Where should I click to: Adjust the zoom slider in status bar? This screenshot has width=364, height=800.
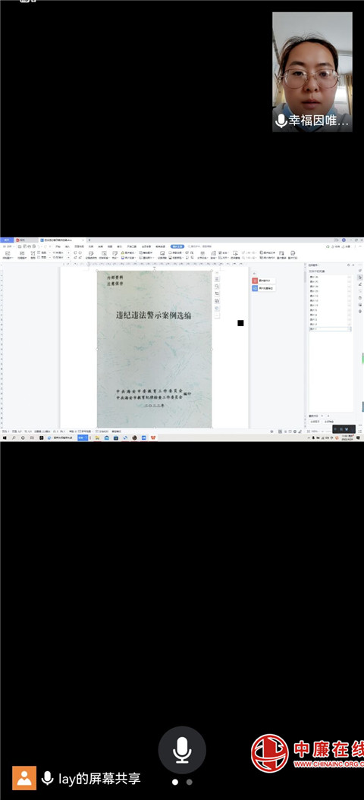pyautogui.click(x=327, y=431)
